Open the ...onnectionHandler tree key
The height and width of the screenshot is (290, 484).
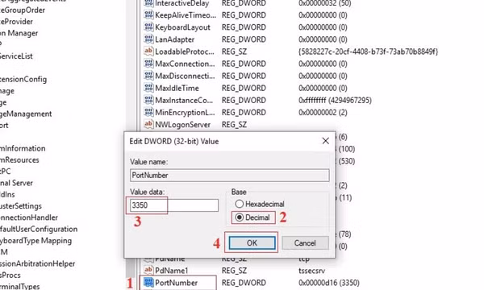tap(29, 217)
